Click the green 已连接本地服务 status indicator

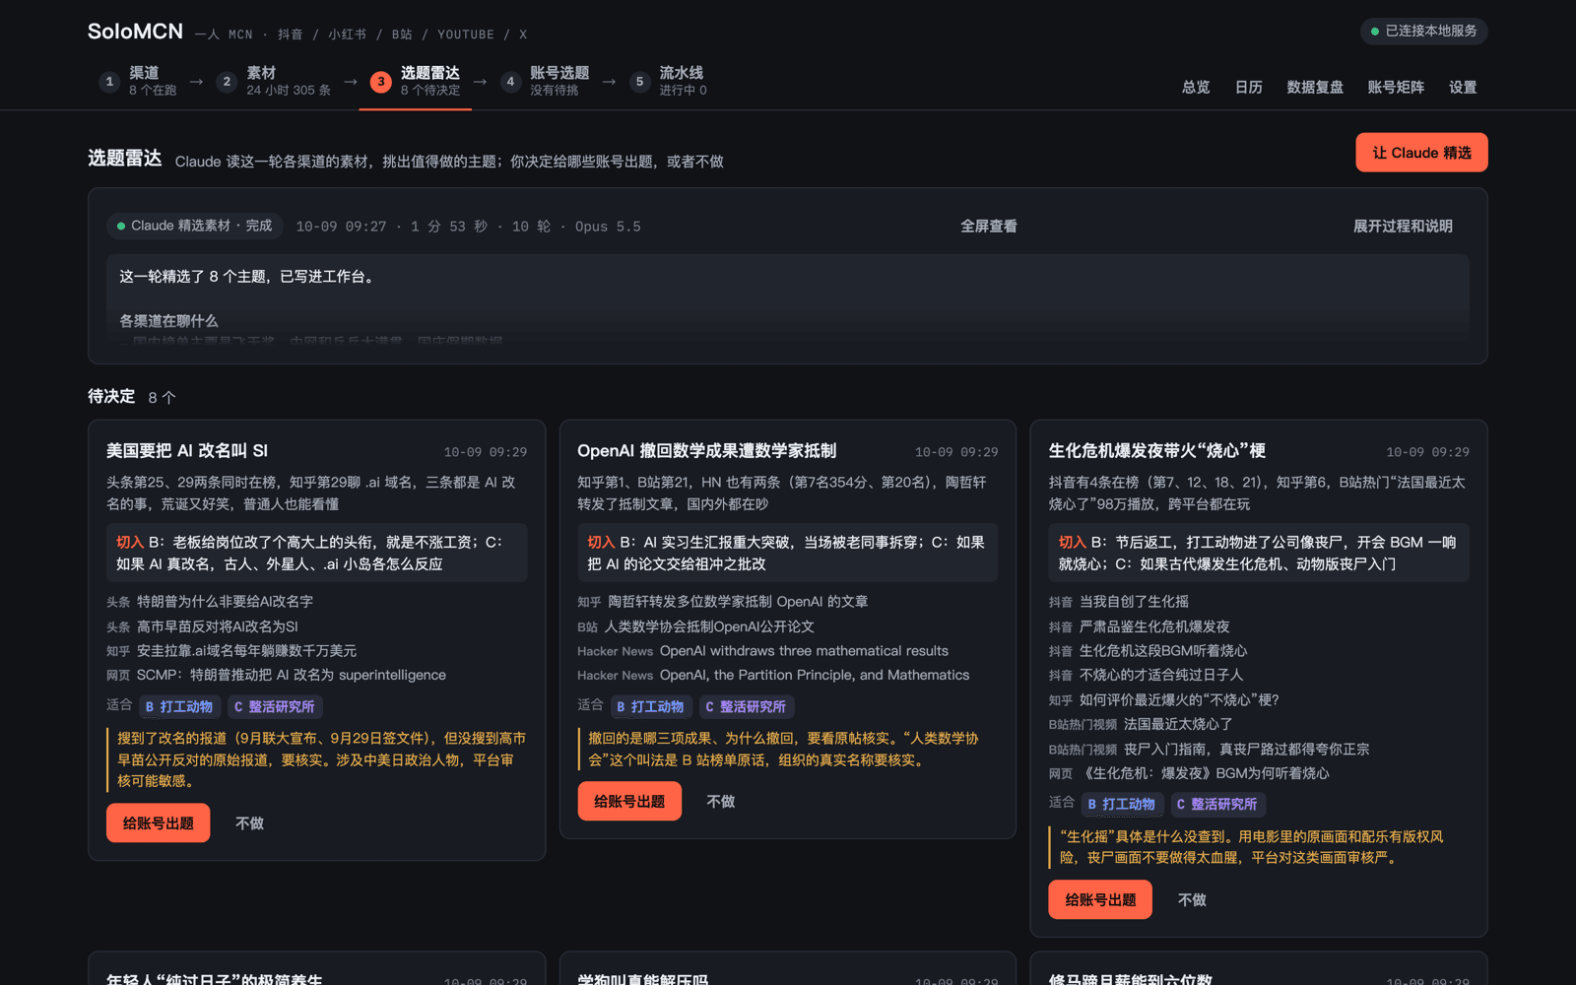click(x=1423, y=32)
